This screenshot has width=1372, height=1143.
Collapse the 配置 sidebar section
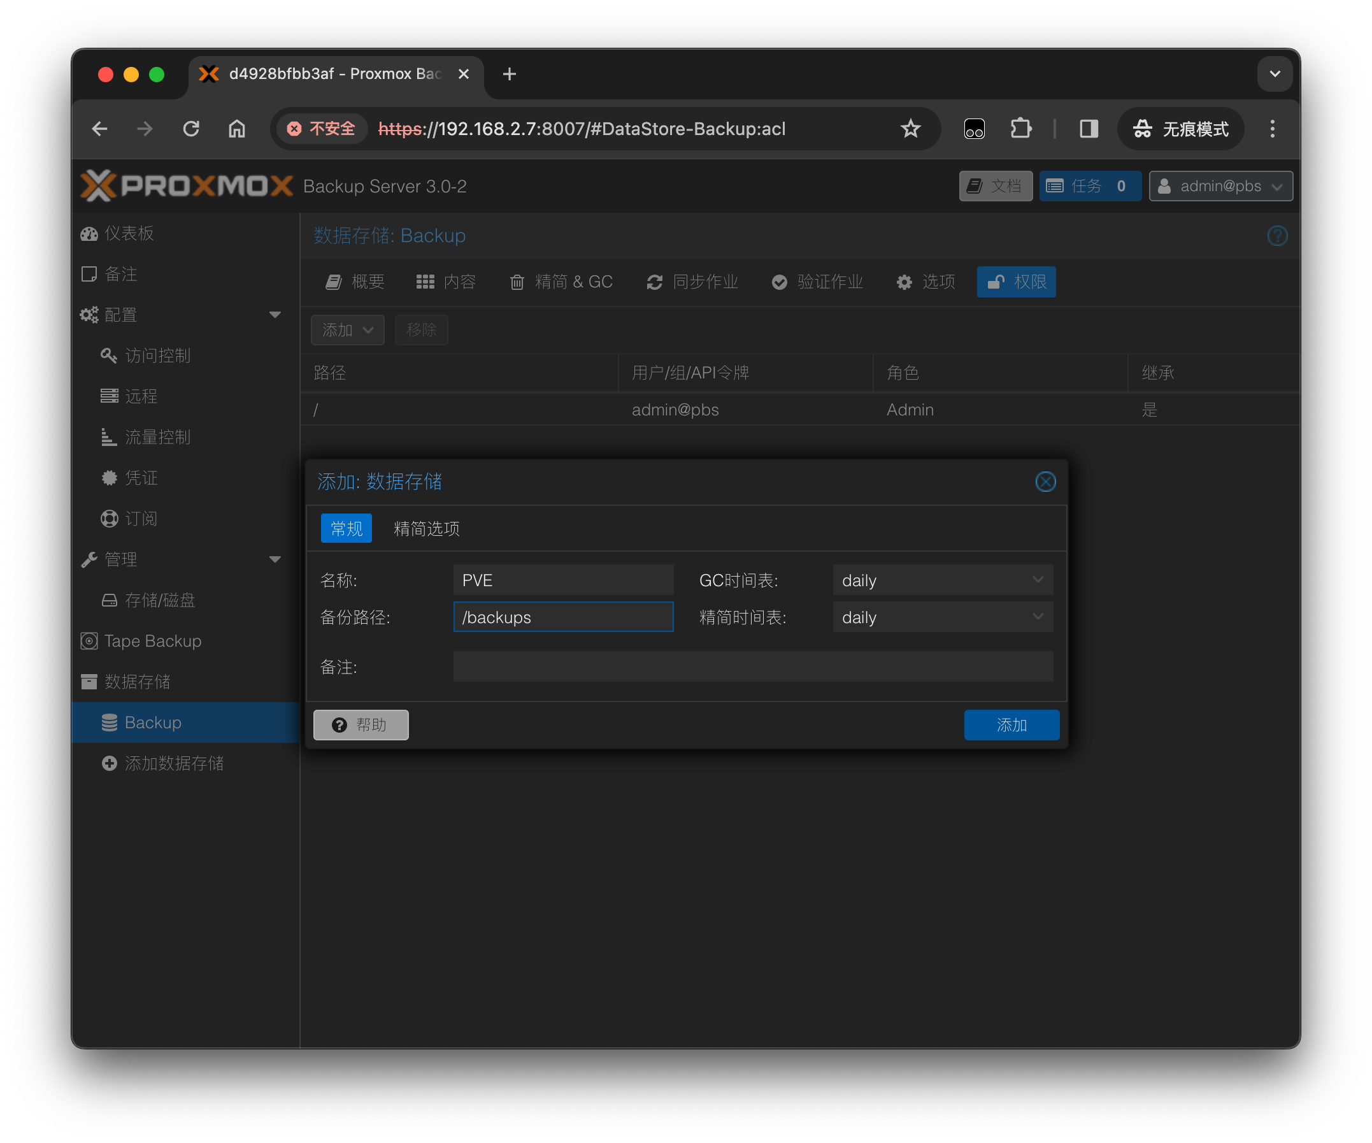[x=275, y=314]
